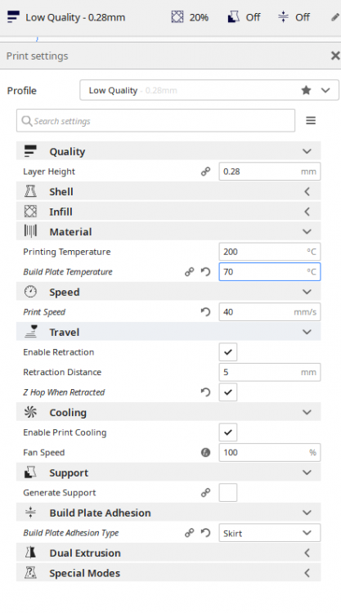Image resolution: width=341 pixels, height=613 pixels.
Task: Click the star icon in Profile box
Action: [x=306, y=90]
